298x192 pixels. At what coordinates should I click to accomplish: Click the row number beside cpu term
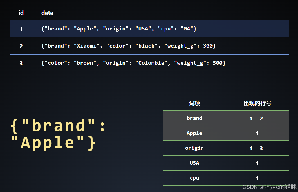257,178
